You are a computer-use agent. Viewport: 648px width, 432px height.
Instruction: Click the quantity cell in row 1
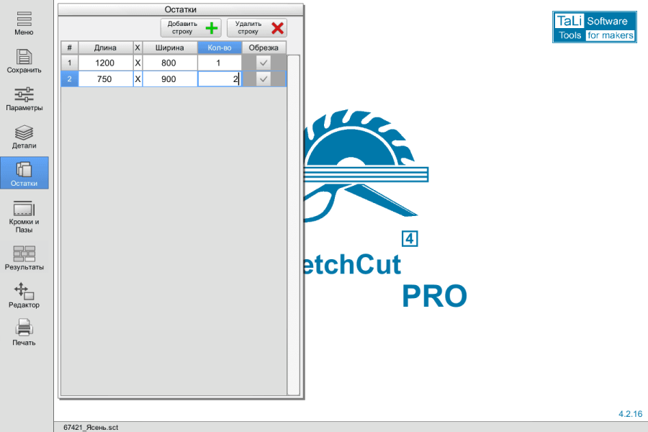[x=220, y=63]
